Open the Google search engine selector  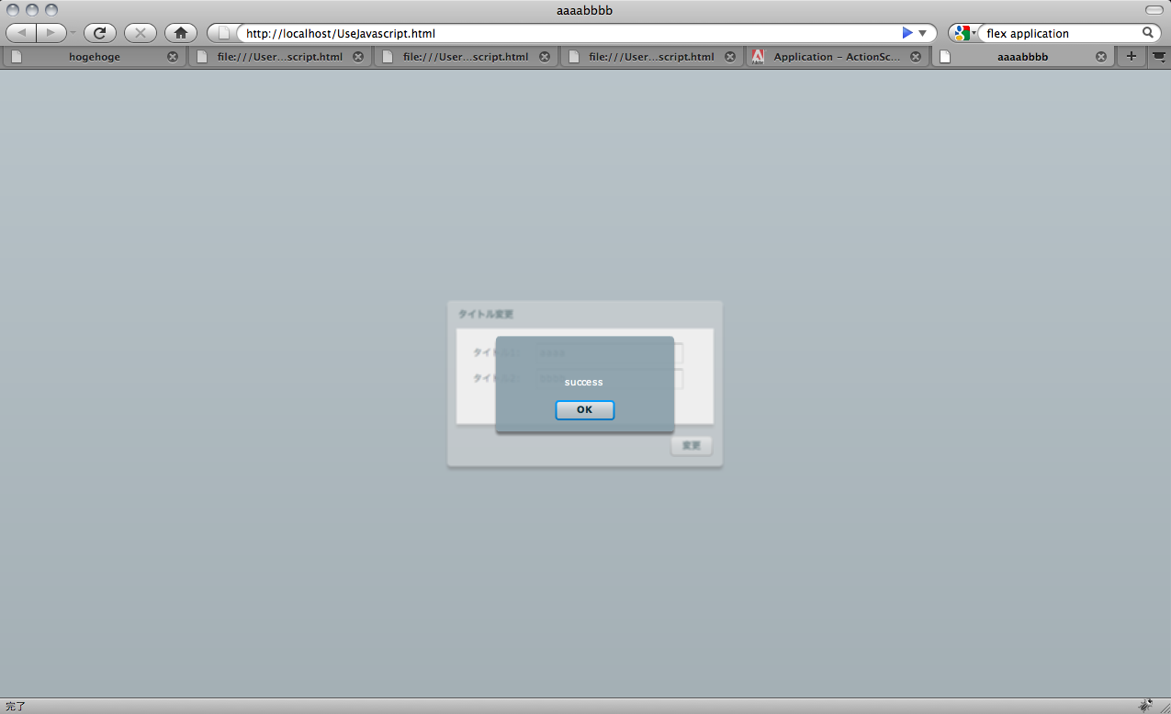click(x=963, y=33)
